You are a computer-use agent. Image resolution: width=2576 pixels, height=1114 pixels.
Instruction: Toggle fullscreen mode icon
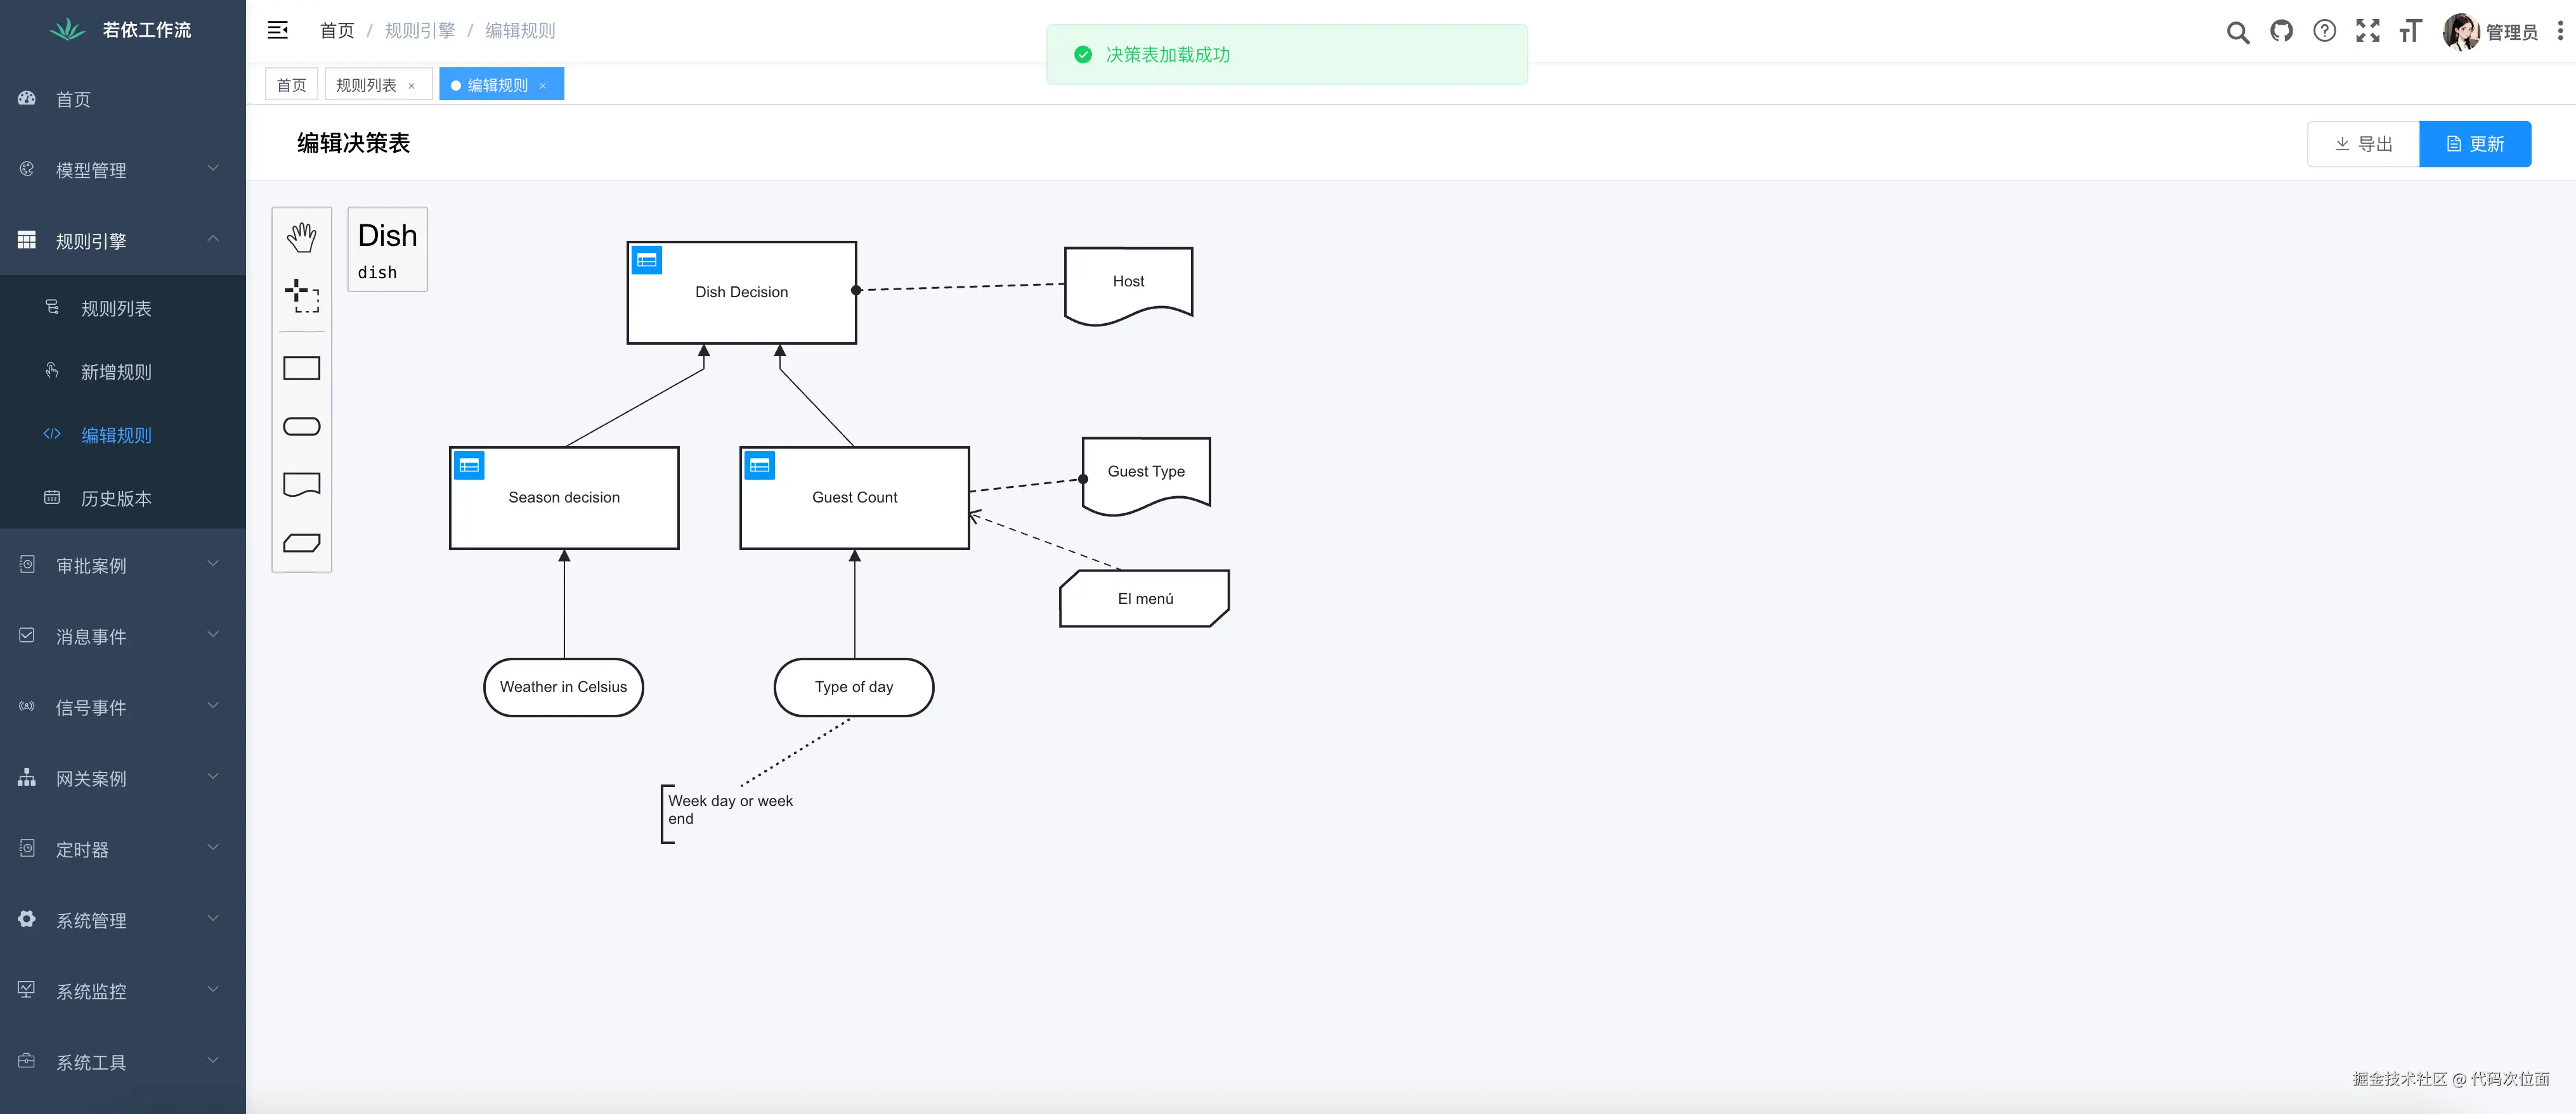coord(2367,31)
